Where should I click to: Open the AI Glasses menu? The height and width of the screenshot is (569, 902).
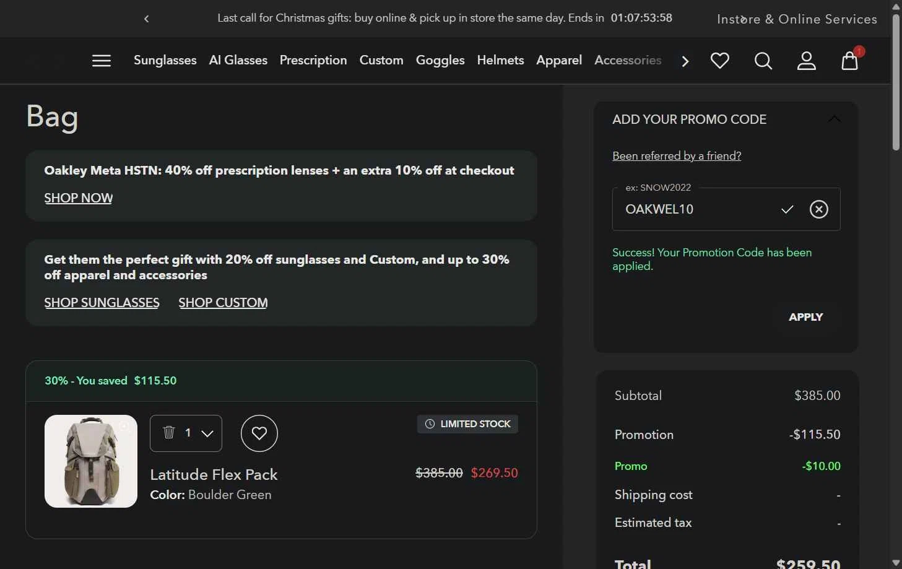[x=238, y=60]
